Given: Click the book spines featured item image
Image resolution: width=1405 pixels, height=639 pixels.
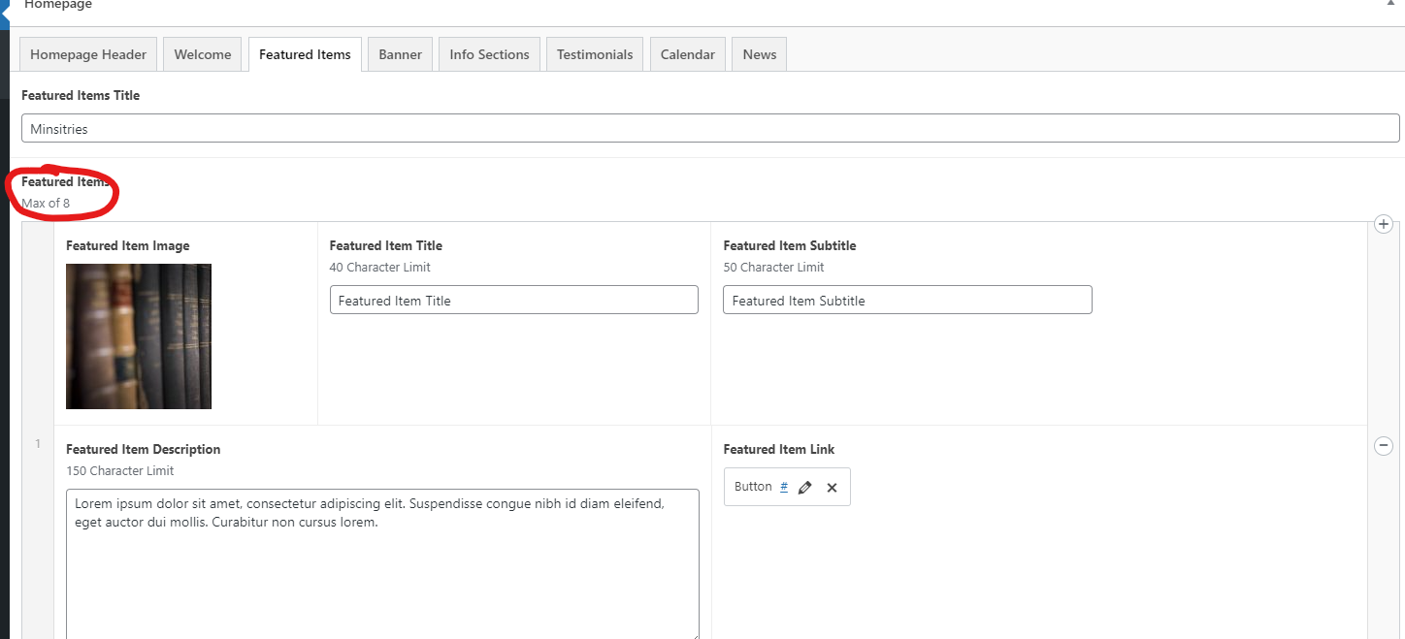Looking at the screenshot, I should 139,335.
